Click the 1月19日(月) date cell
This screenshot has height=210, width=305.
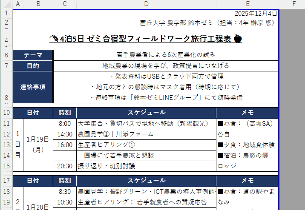click(x=38, y=145)
